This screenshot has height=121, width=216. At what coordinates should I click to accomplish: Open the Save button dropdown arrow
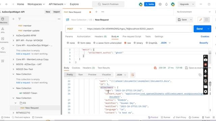pos(191,20)
